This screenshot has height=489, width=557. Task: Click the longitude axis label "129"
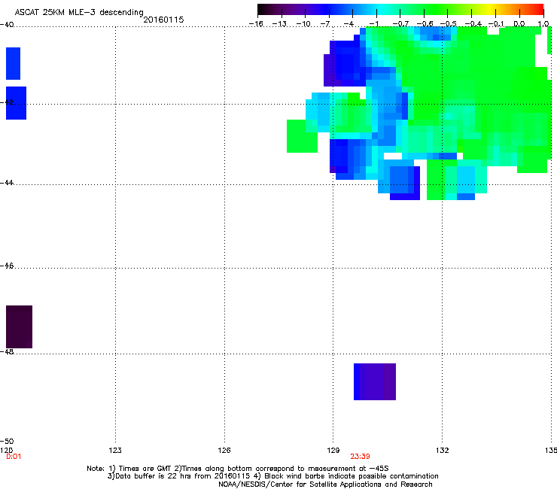pos(333,451)
